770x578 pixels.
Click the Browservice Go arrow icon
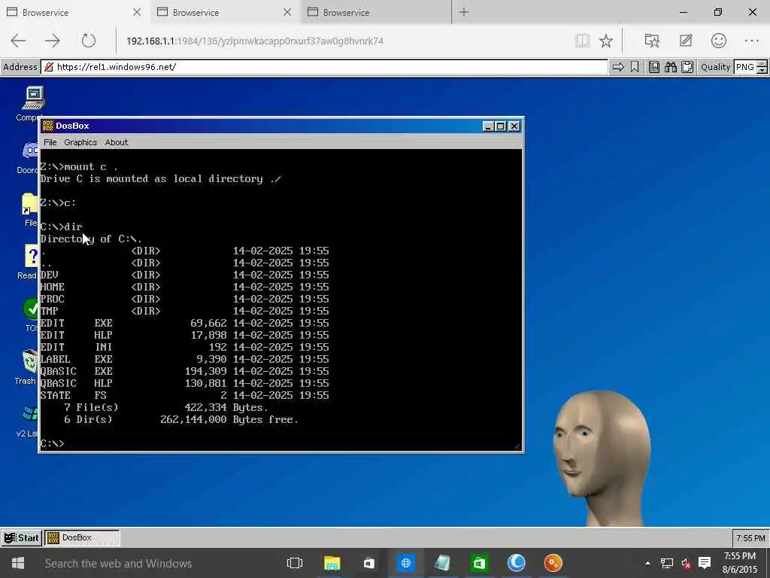click(618, 67)
